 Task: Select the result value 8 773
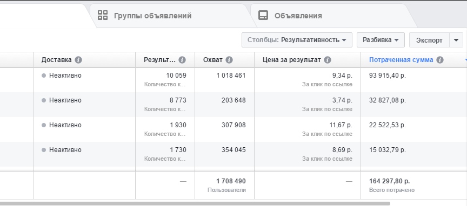pos(178,100)
